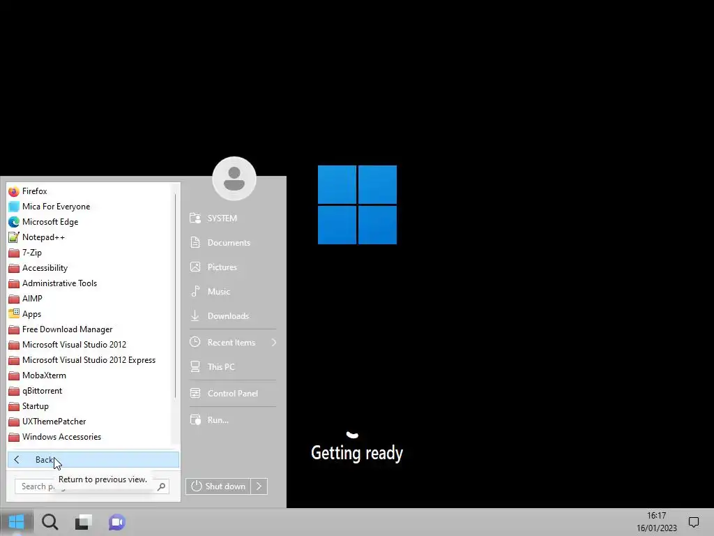
Task: Open the notification center icon
Action: [694, 522]
